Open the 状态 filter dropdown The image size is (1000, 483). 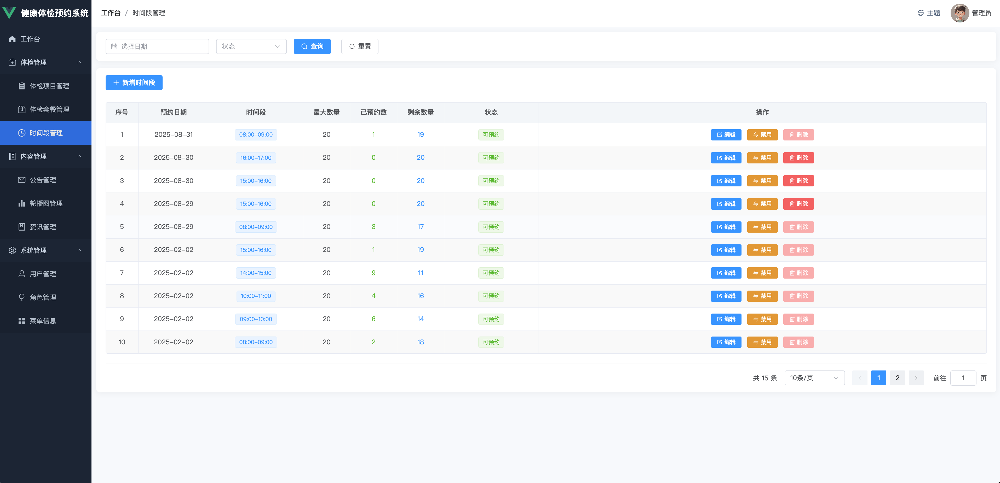[251, 46]
